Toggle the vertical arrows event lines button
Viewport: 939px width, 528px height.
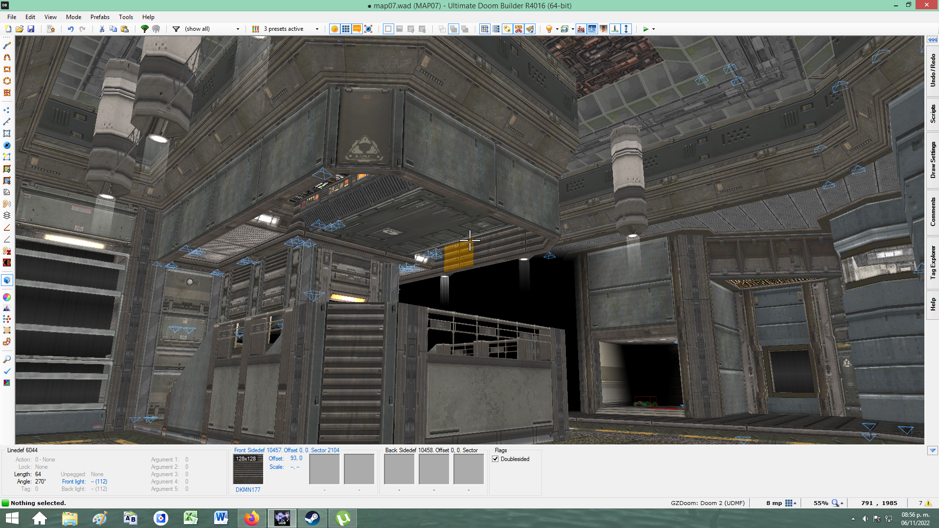click(x=626, y=29)
